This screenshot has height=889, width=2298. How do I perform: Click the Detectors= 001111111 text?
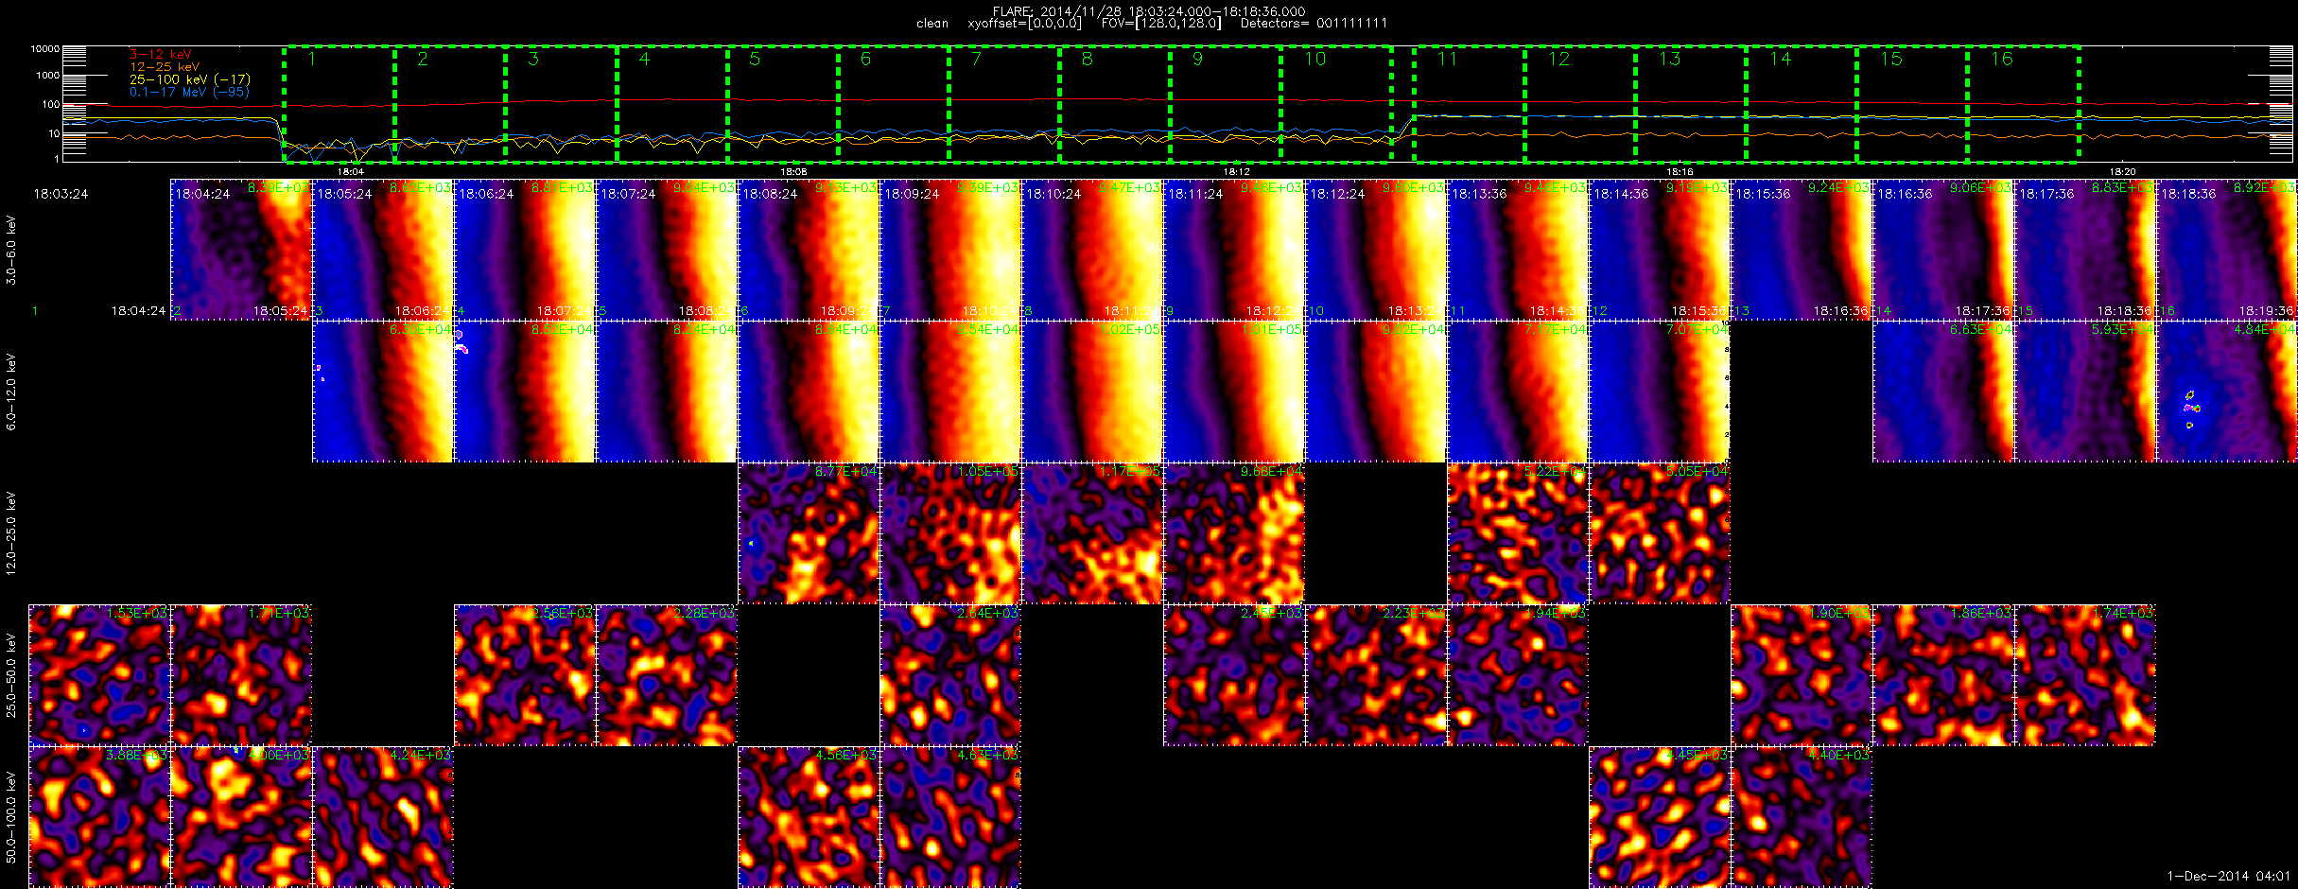pyautogui.click(x=1314, y=24)
